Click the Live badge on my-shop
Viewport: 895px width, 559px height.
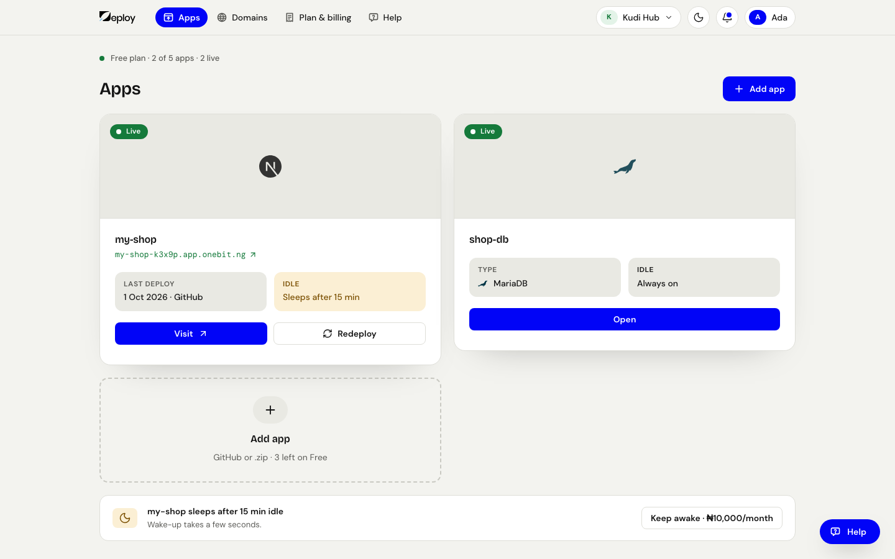click(129, 132)
